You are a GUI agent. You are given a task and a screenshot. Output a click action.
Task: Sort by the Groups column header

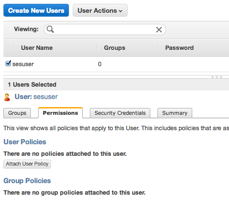pyautogui.click(x=115, y=48)
